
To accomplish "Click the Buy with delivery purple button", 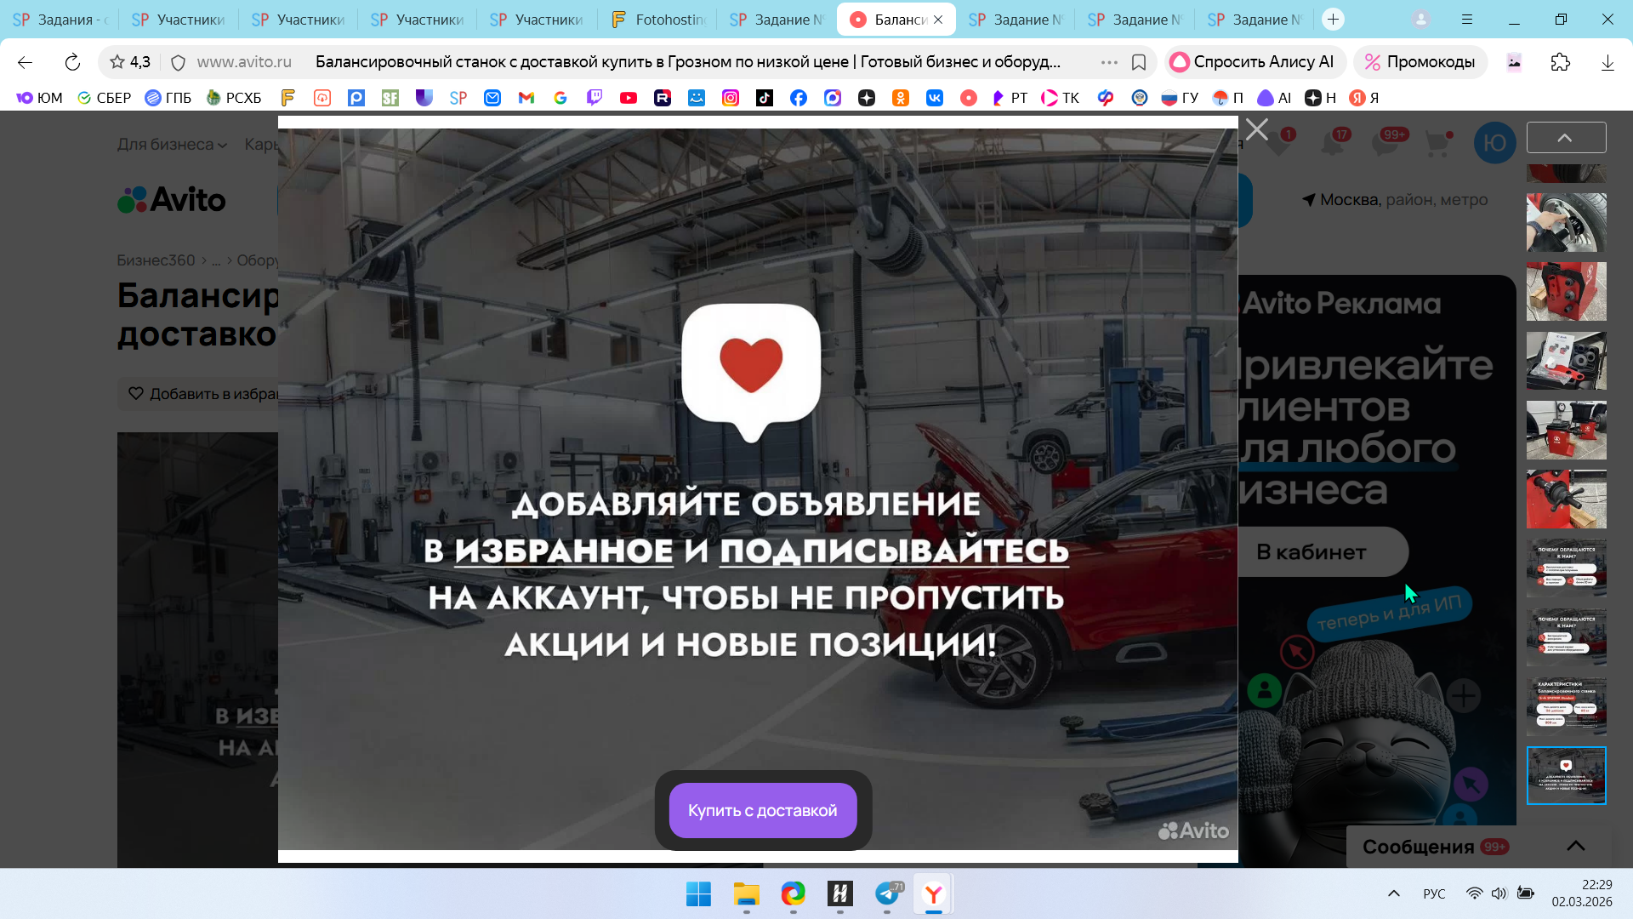I will [x=762, y=810].
